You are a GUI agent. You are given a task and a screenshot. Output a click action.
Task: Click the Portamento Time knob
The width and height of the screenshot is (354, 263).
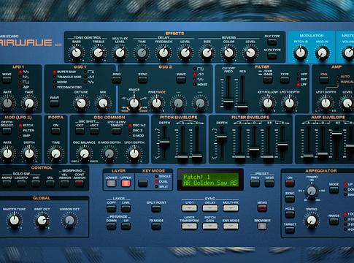(55, 153)
